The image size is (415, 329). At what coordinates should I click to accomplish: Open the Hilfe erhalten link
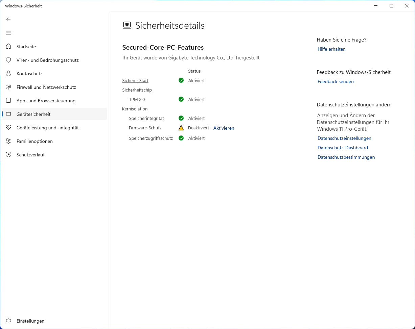point(331,49)
